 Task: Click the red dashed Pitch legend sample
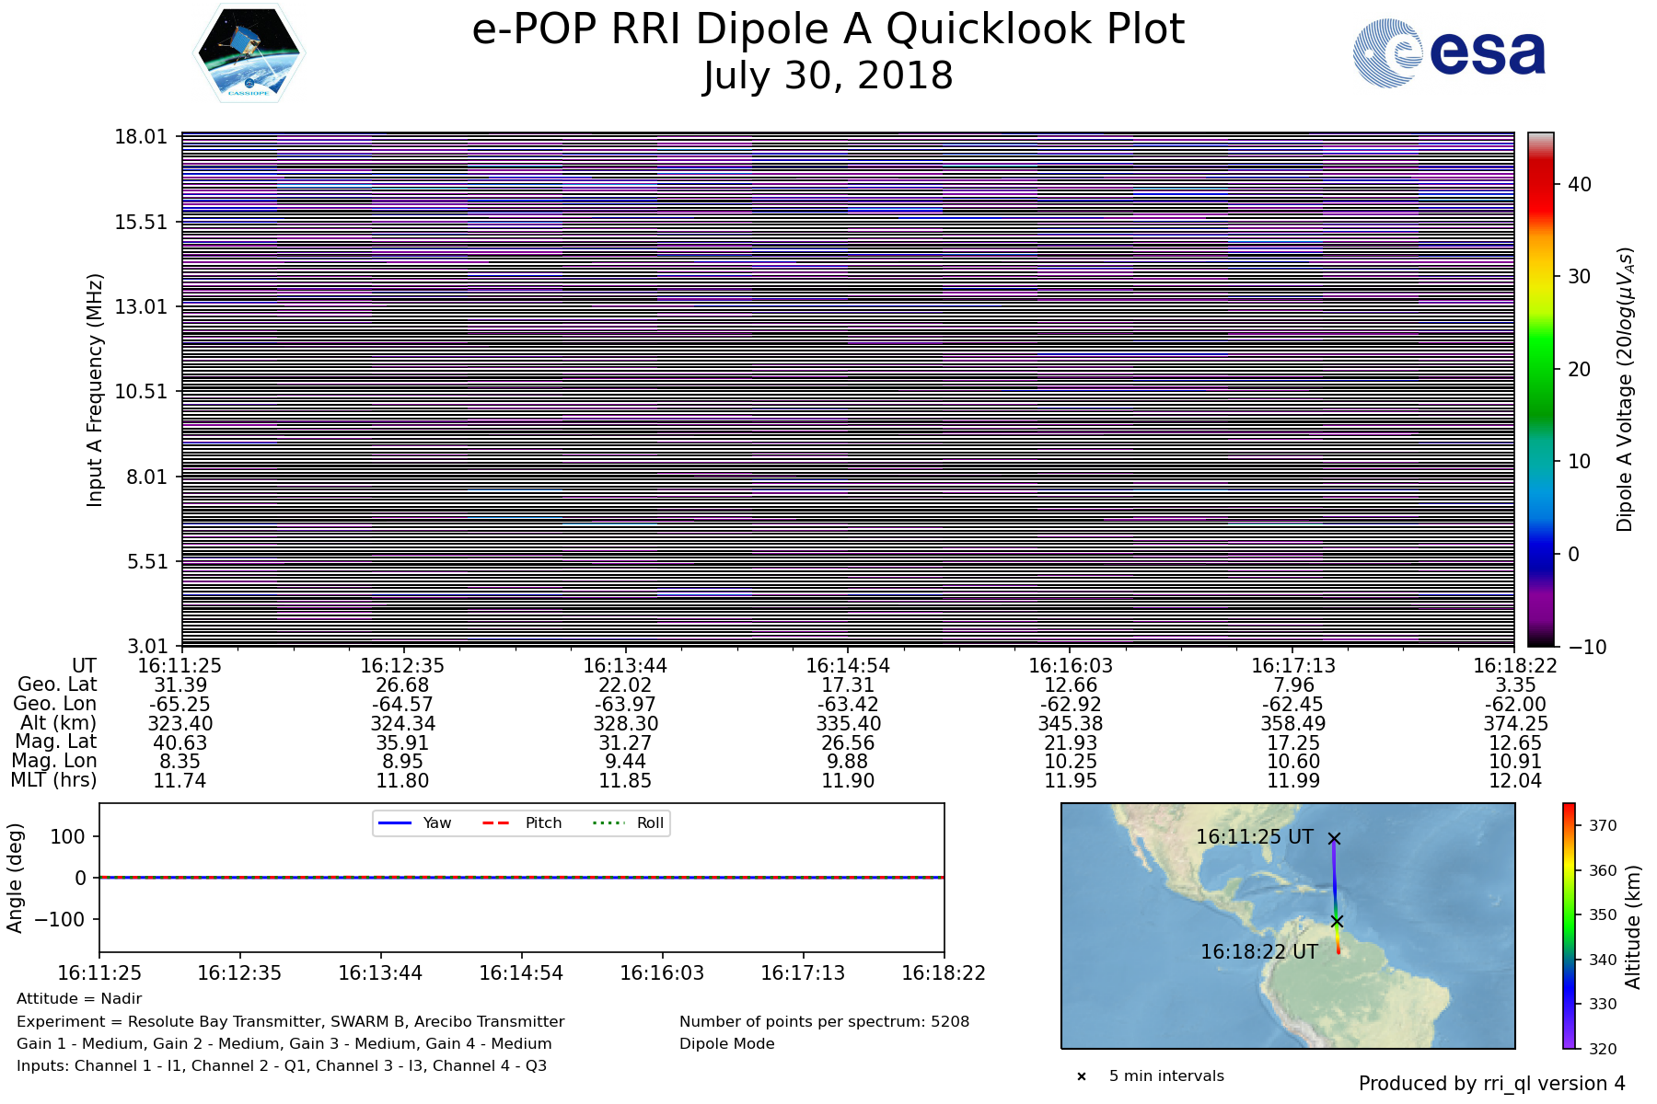(x=496, y=822)
